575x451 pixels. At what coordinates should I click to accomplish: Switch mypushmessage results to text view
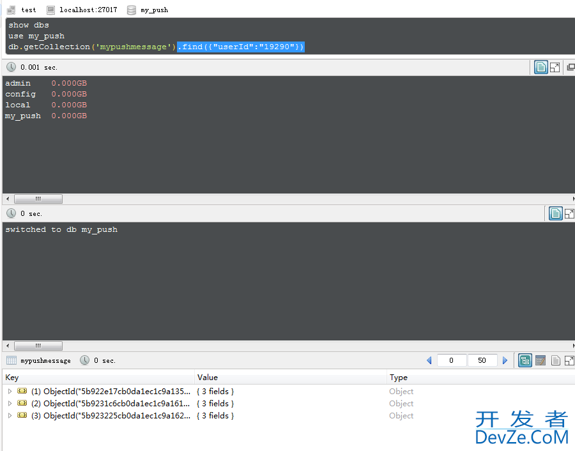click(x=556, y=360)
